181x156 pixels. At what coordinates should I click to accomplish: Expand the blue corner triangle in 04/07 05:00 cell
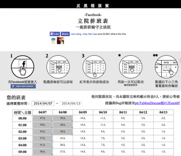pos(52,154)
